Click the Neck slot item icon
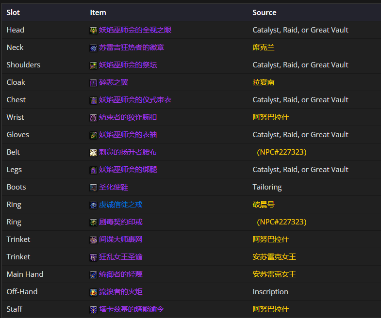This screenshot has width=381, height=318. click(93, 48)
